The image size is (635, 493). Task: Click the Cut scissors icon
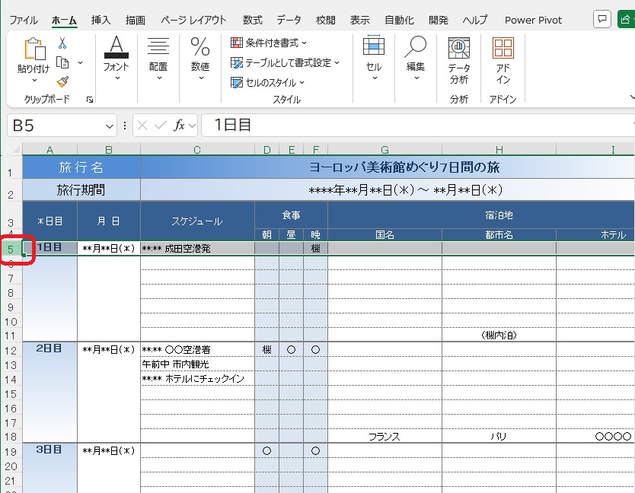pyautogui.click(x=62, y=43)
